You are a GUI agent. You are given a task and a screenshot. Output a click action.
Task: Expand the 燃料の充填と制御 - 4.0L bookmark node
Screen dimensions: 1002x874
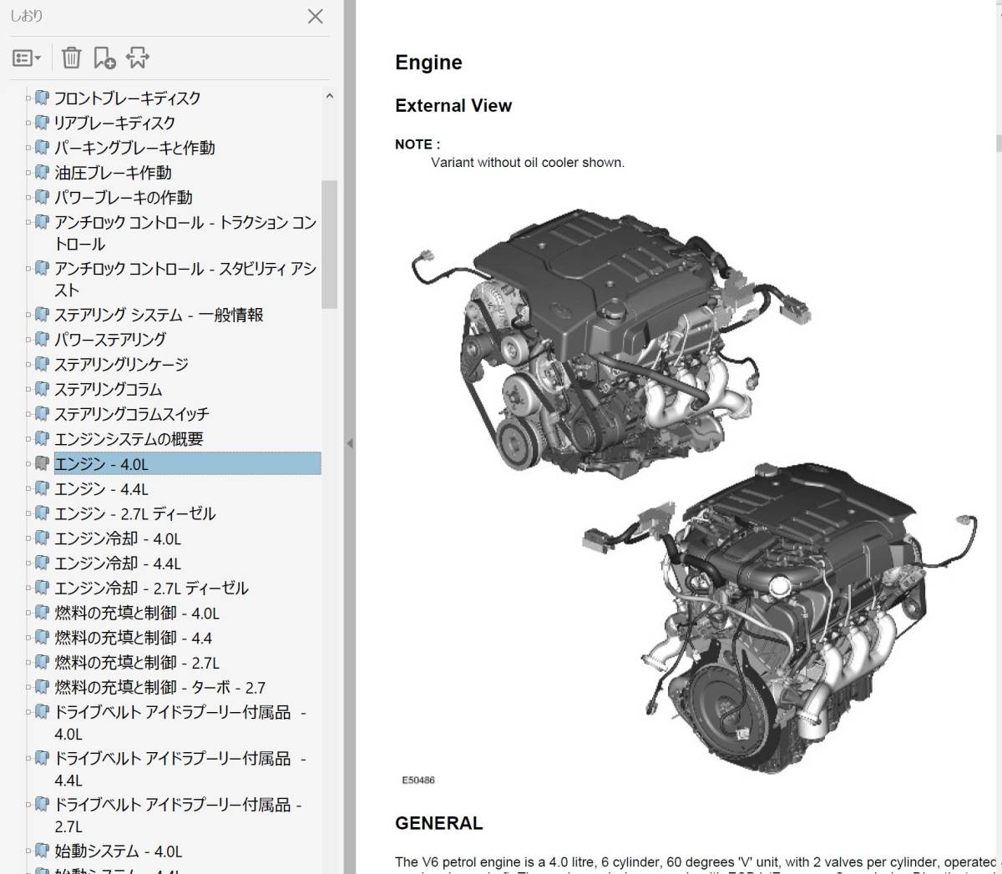coord(28,614)
